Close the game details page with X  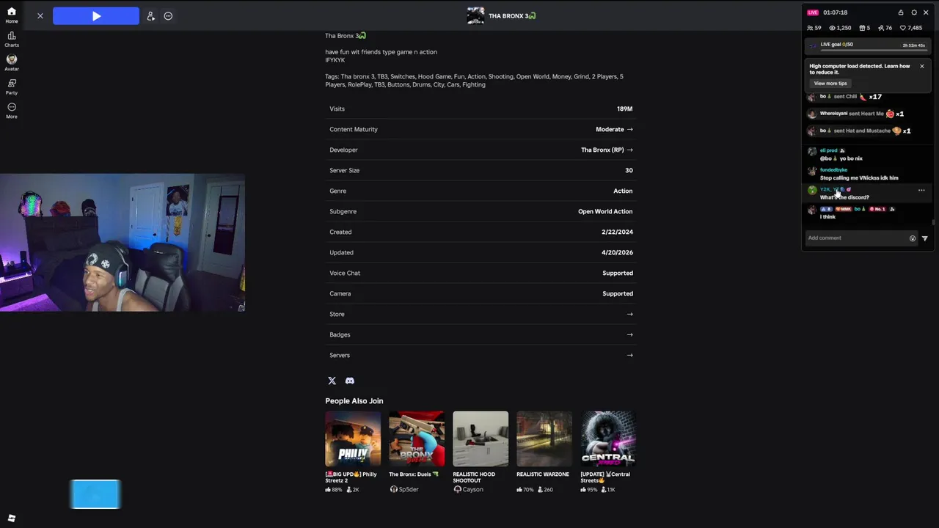click(40, 16)
